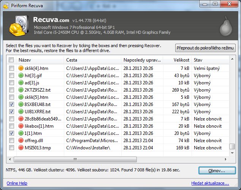Click the orange status dot for sklik[4].htm

click(x=21, y=68)
